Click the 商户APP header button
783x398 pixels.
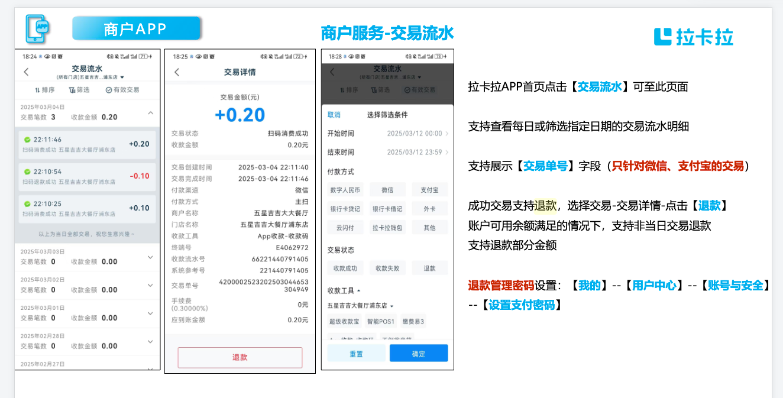pyautogui.click(x=136, y=28)
